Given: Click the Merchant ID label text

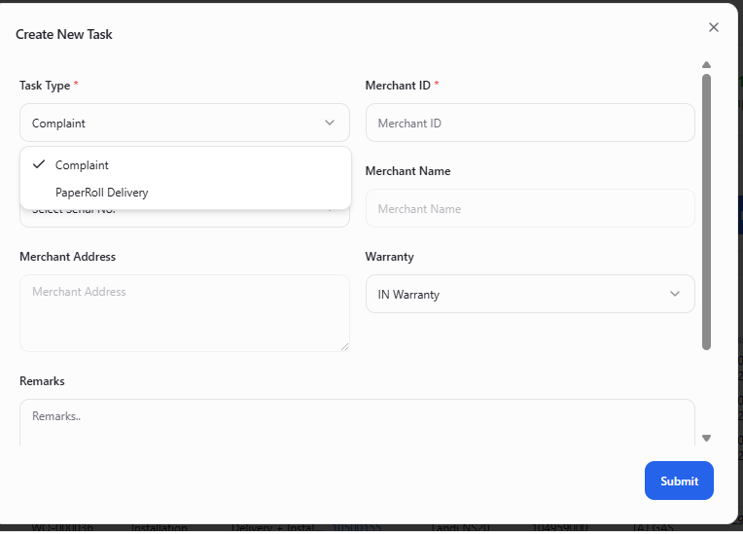Looking at the screenshot, I should point(398,86).
